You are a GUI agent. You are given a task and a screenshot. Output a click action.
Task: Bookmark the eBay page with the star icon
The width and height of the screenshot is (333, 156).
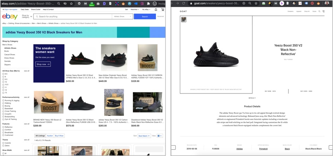71,4
